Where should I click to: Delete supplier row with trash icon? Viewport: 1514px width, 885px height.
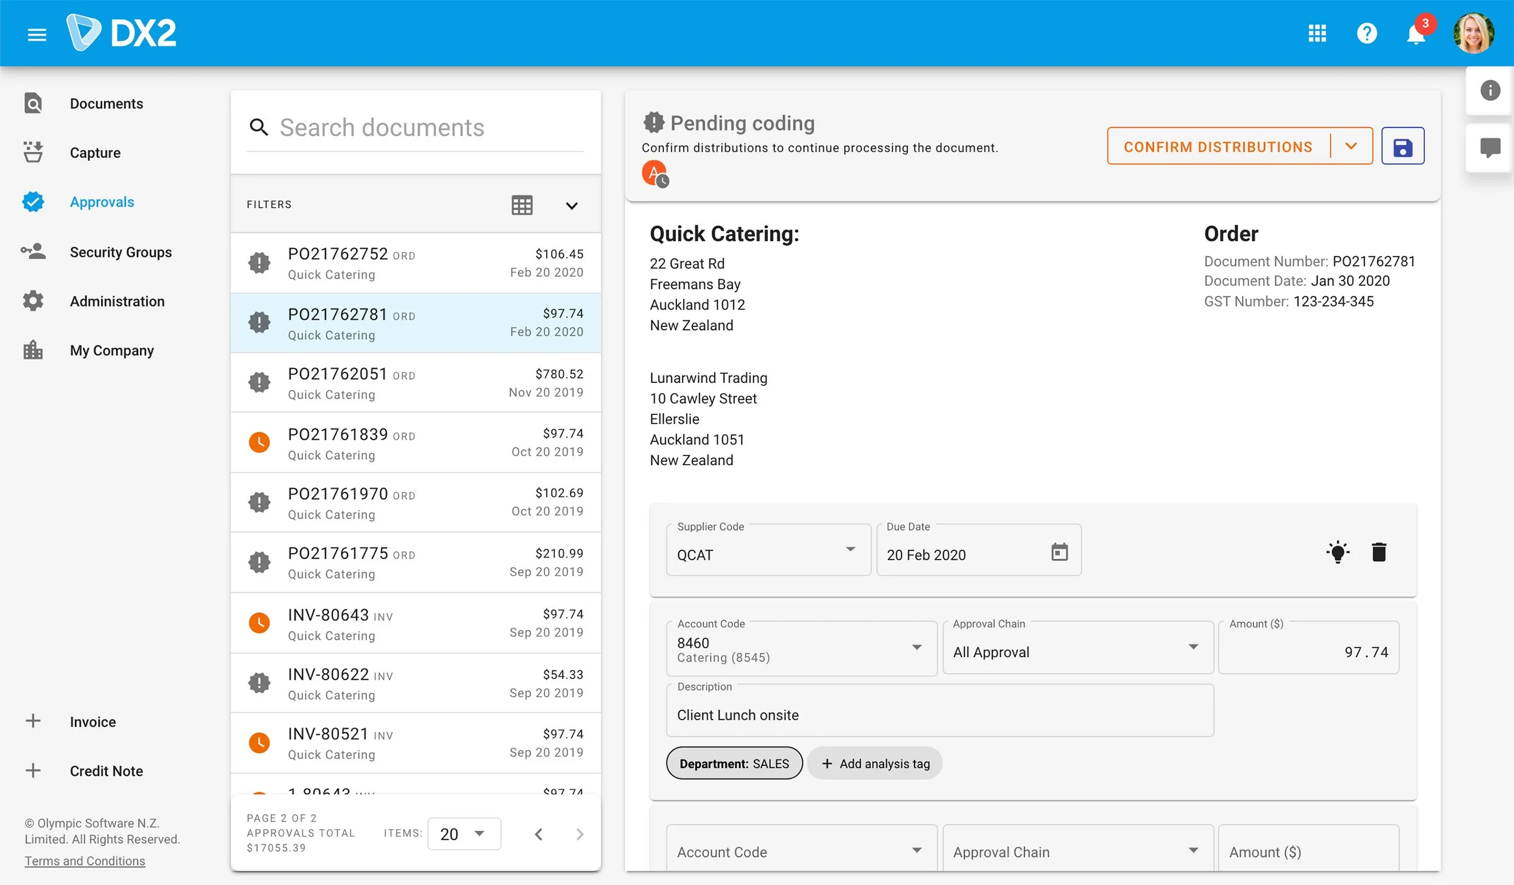coord(1378,552)
